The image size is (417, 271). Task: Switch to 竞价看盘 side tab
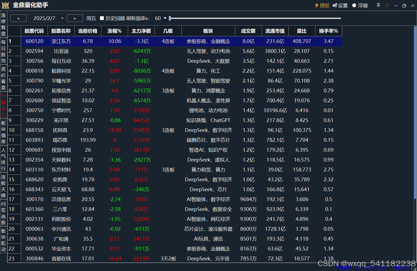(x=3, y=78)
